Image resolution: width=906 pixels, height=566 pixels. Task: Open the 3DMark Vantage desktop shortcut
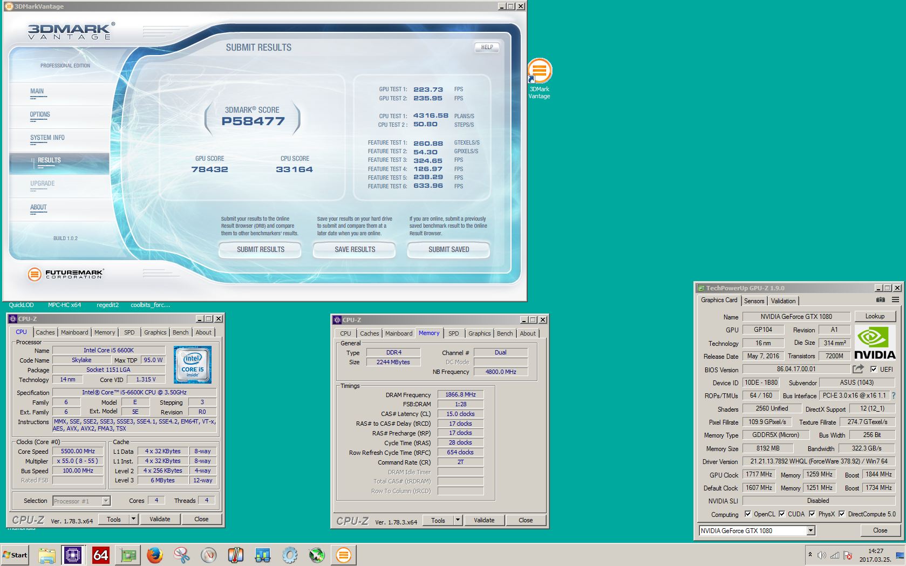click(539, 79)
